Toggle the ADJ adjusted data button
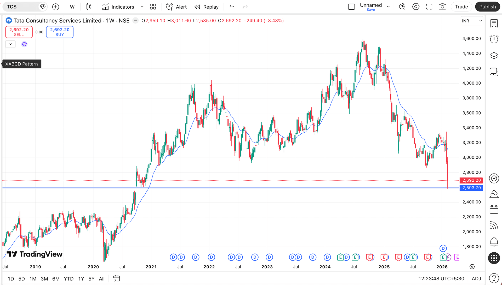502x285 pixels. point(476,279)
